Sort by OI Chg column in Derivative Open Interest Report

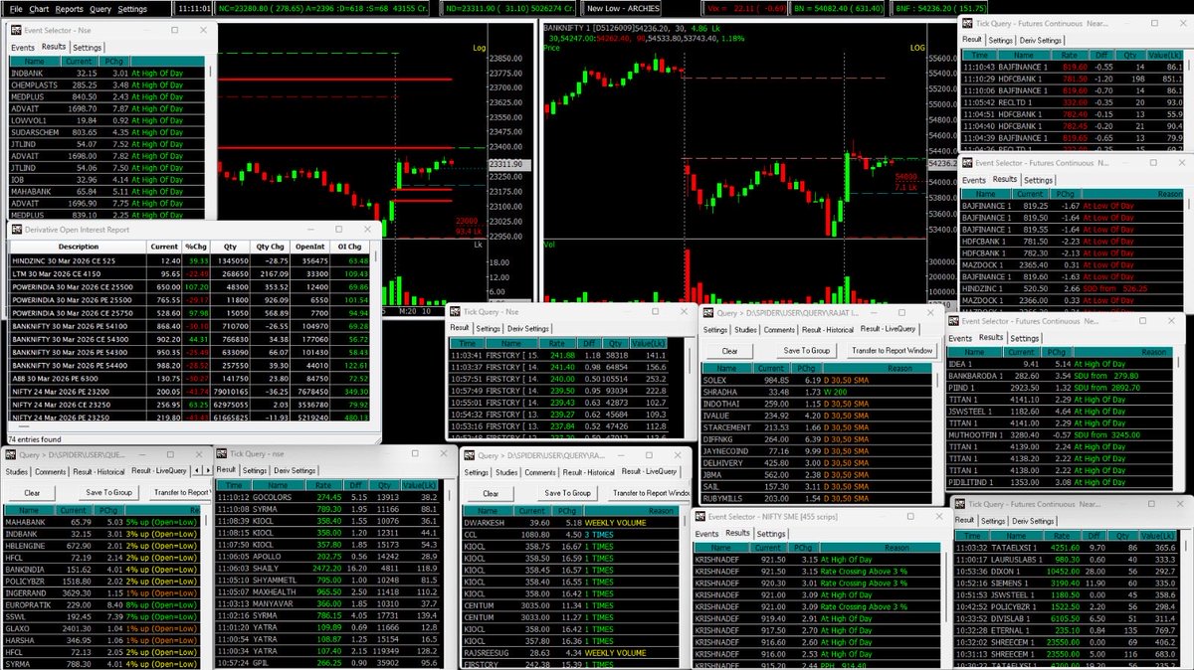pos(348,247)
